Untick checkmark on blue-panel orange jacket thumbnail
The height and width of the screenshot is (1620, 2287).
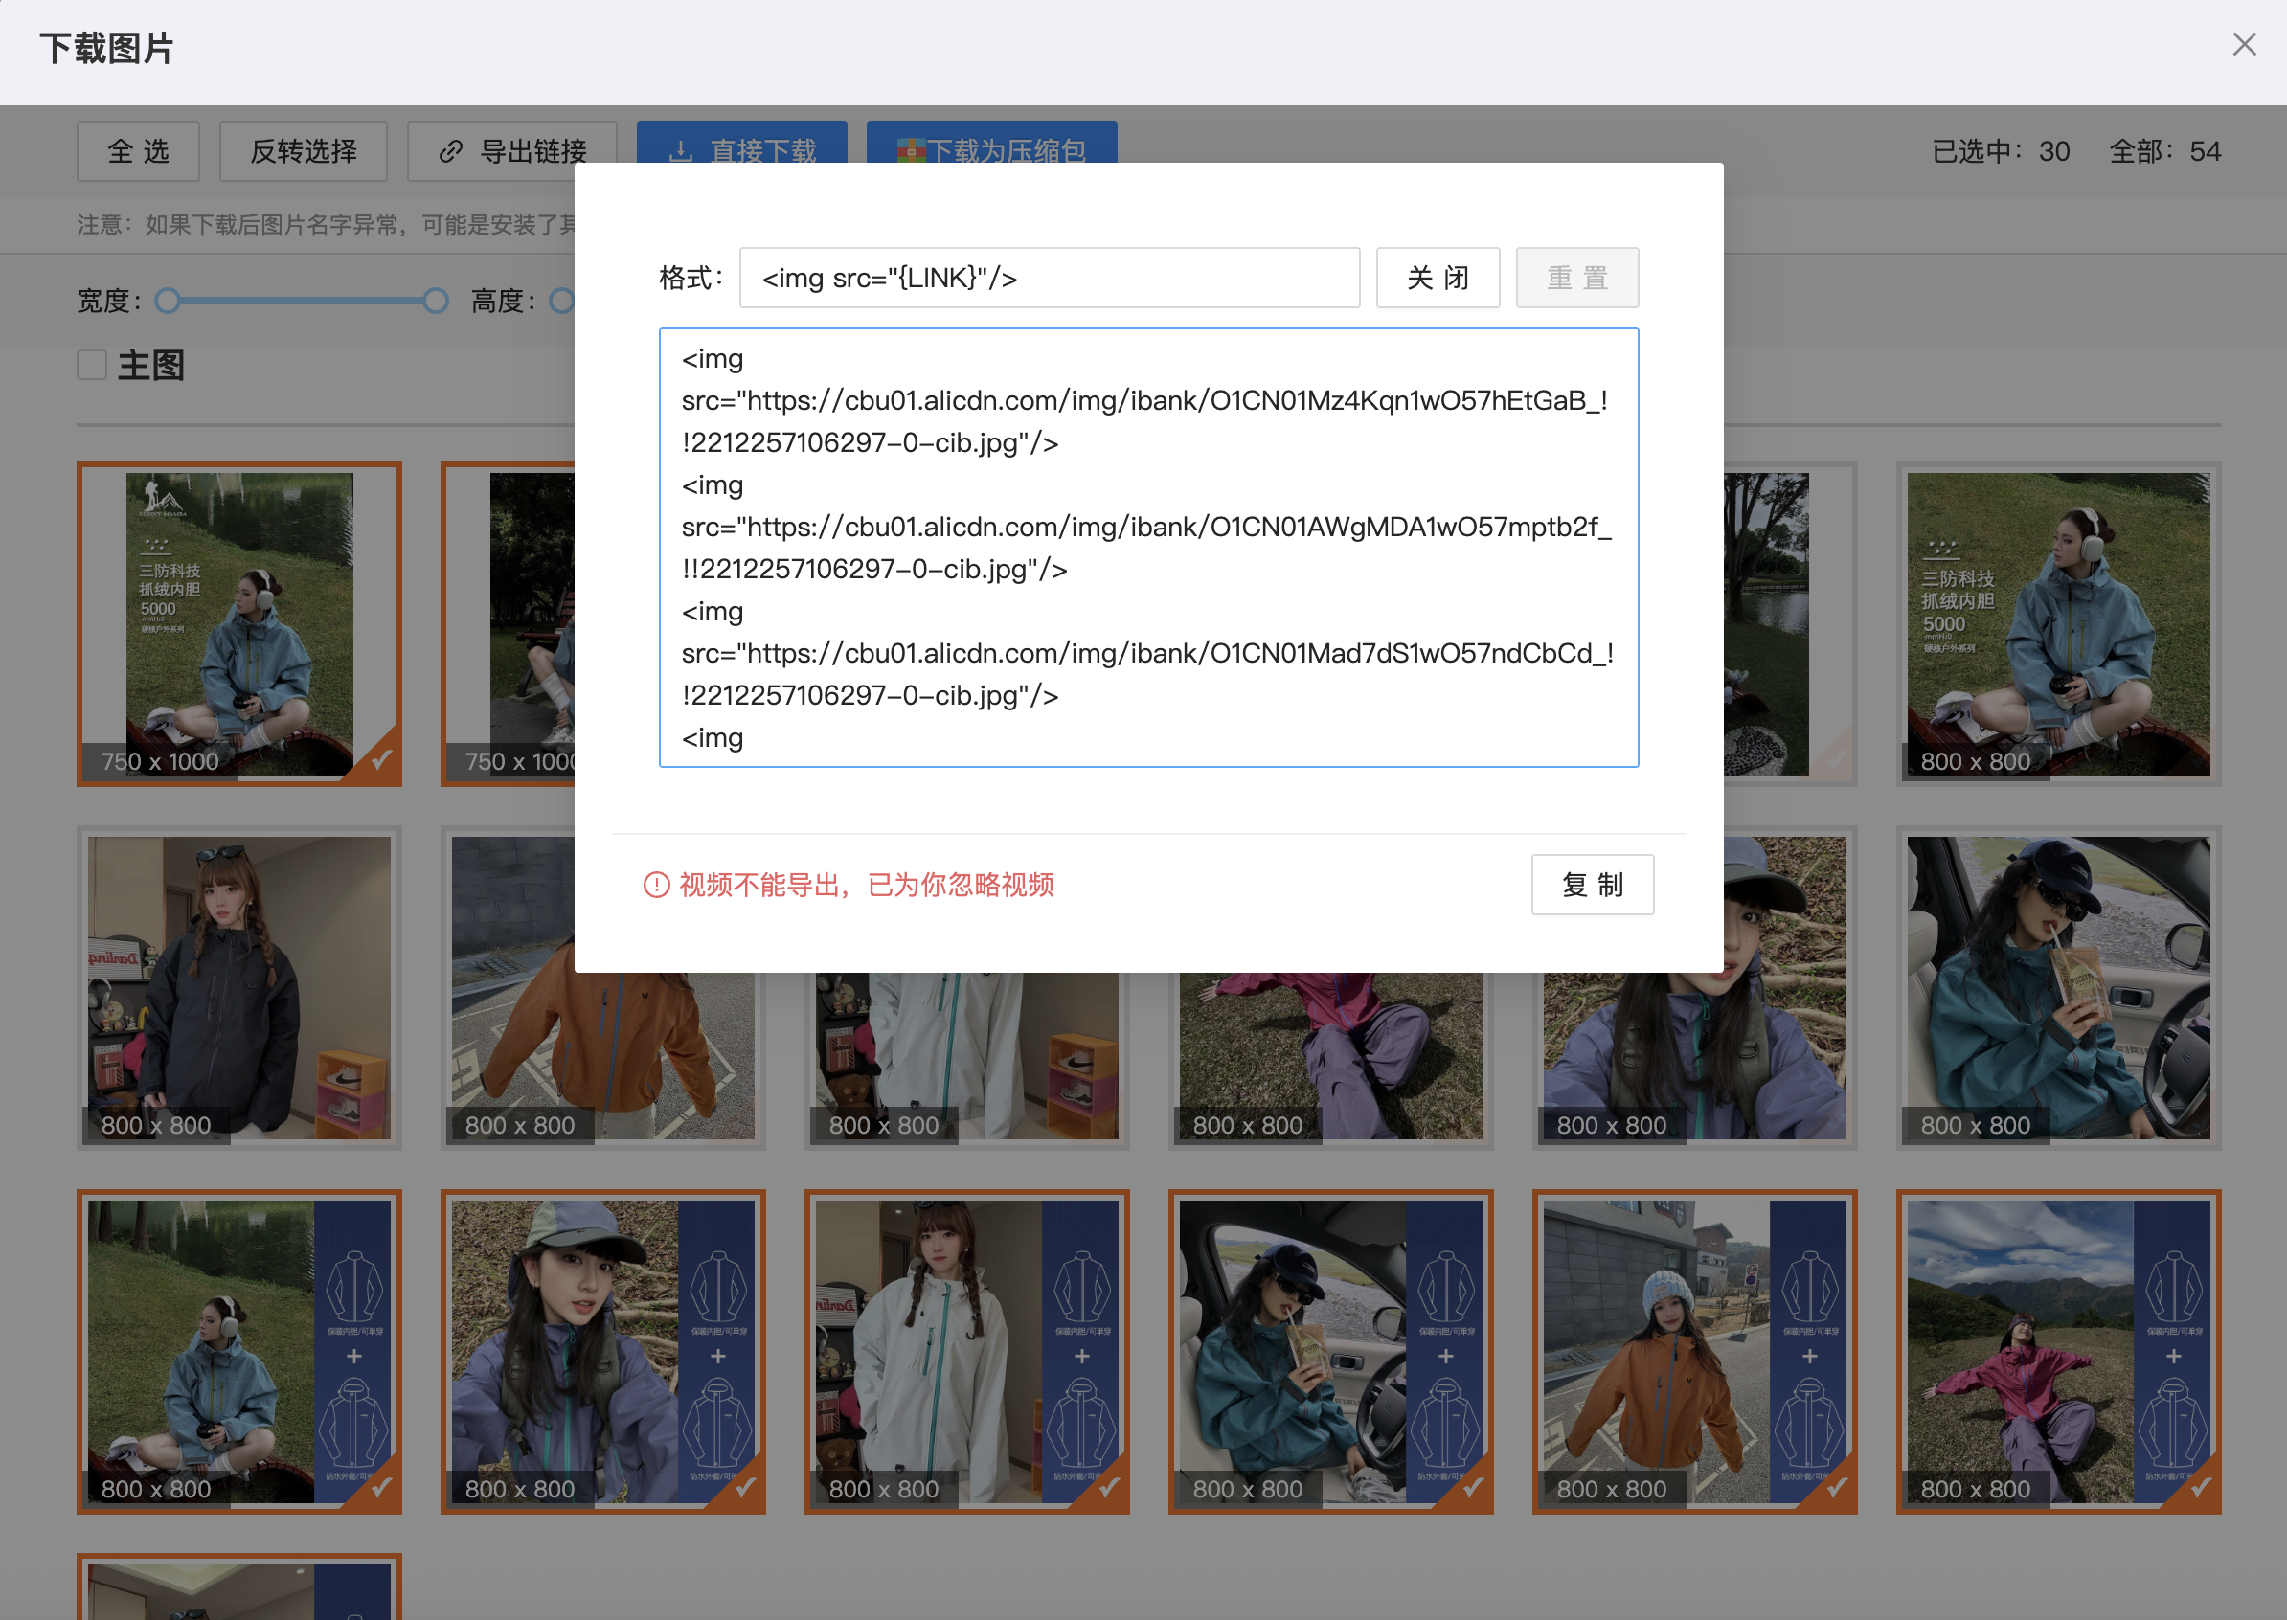click(x=1837, y=1487)
